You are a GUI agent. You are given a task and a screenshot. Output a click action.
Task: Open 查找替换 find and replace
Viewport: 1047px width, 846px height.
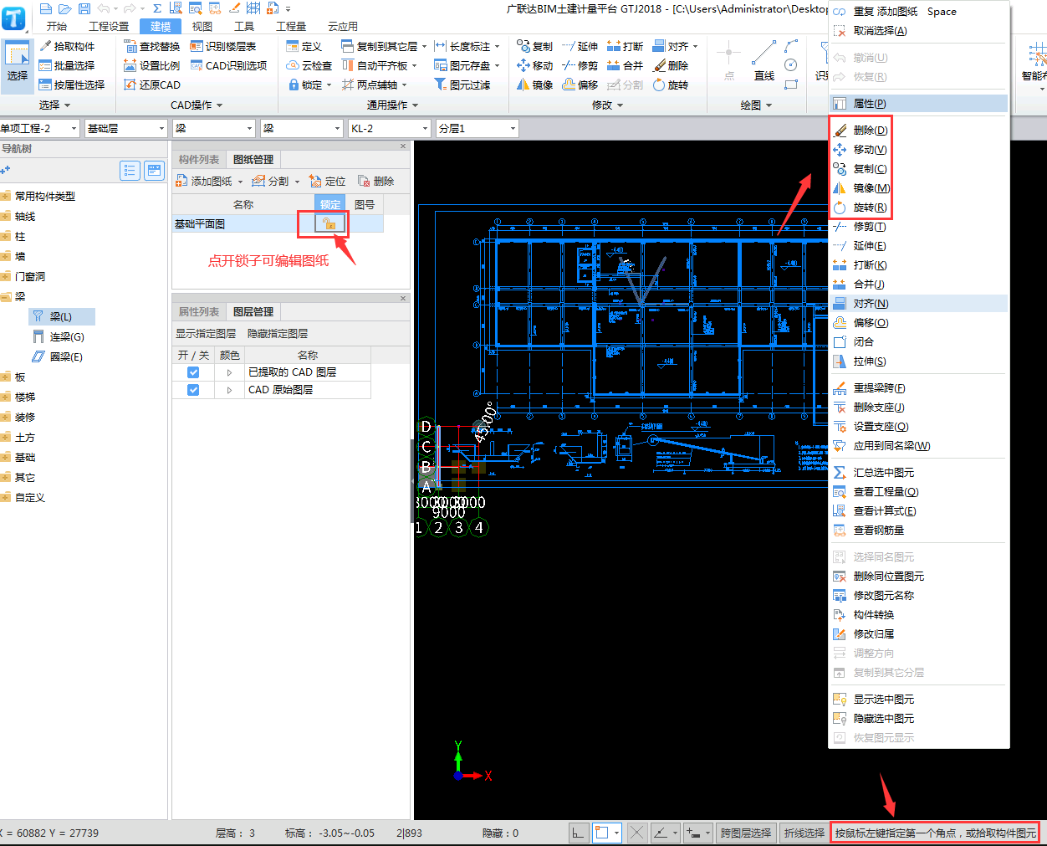[x=152, y=46]
